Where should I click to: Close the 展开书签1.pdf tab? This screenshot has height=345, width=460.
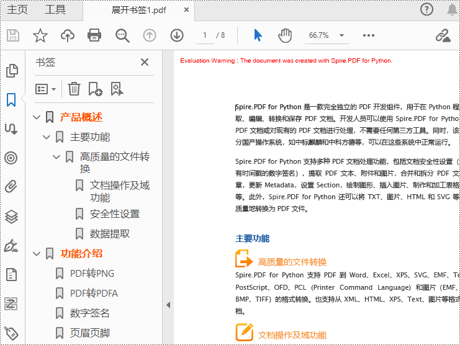(x=186, y=10)
